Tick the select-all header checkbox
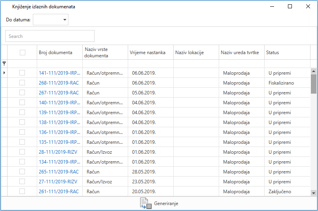This screenshot has height=211, width=318. [x=23, y=53]
